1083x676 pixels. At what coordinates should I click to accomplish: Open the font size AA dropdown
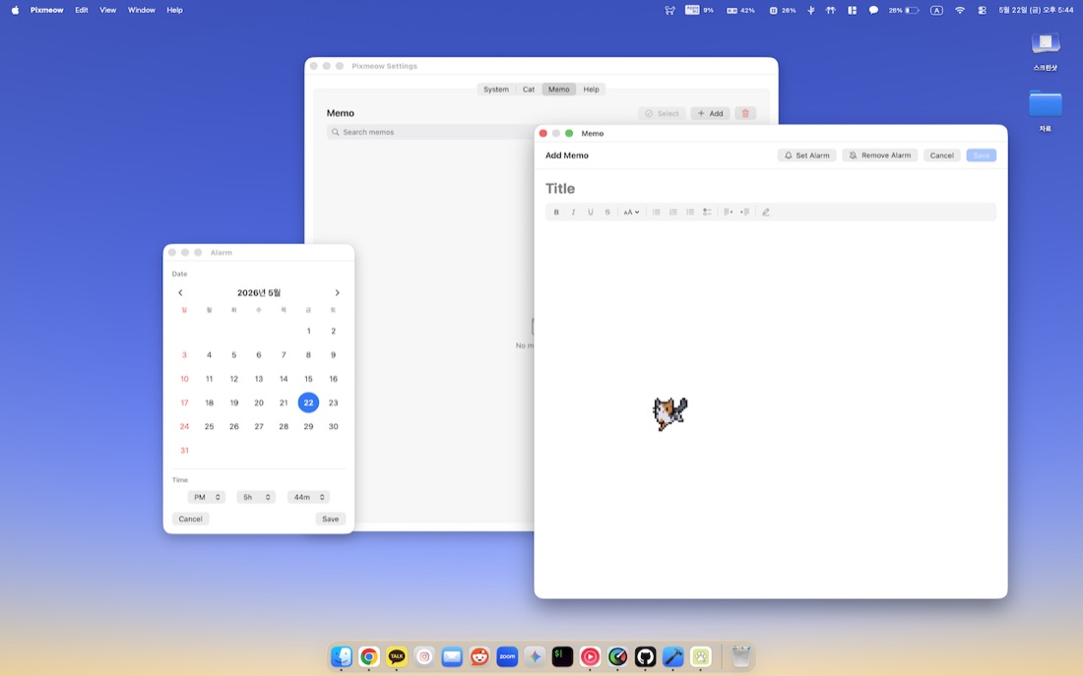coord(631,212)
